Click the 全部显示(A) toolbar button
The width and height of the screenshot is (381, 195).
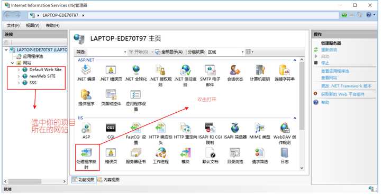coord(169,52)
